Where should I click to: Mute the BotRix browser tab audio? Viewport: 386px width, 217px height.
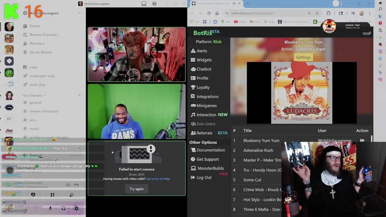234,4
